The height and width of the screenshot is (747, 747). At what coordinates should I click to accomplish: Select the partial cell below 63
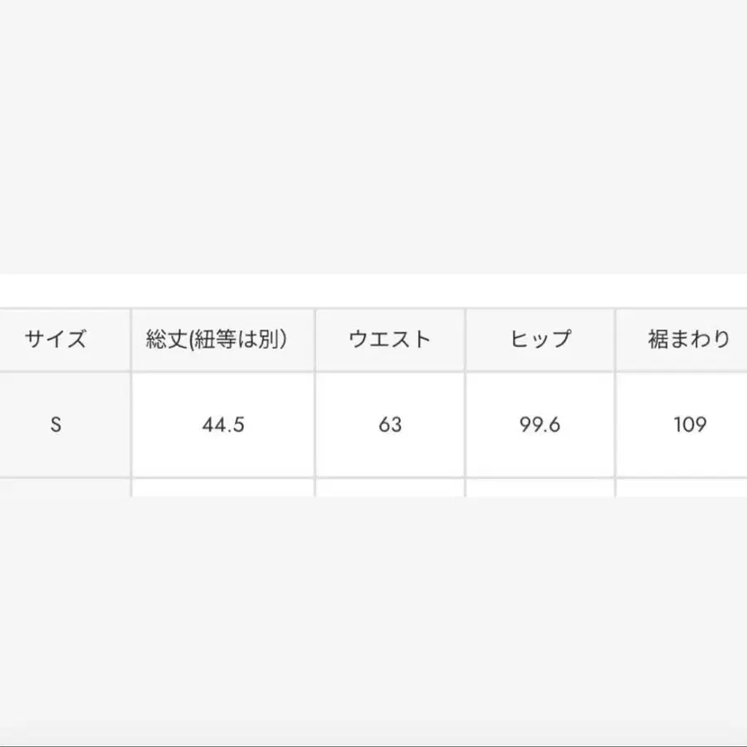[389, 488]
